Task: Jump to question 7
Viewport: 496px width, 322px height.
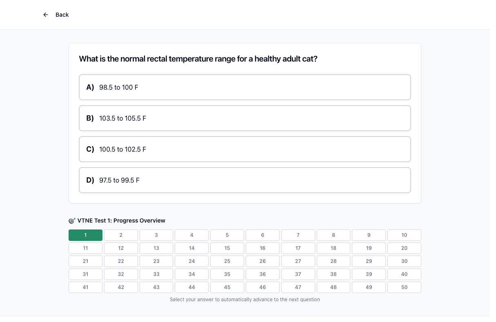Action: 298,235
